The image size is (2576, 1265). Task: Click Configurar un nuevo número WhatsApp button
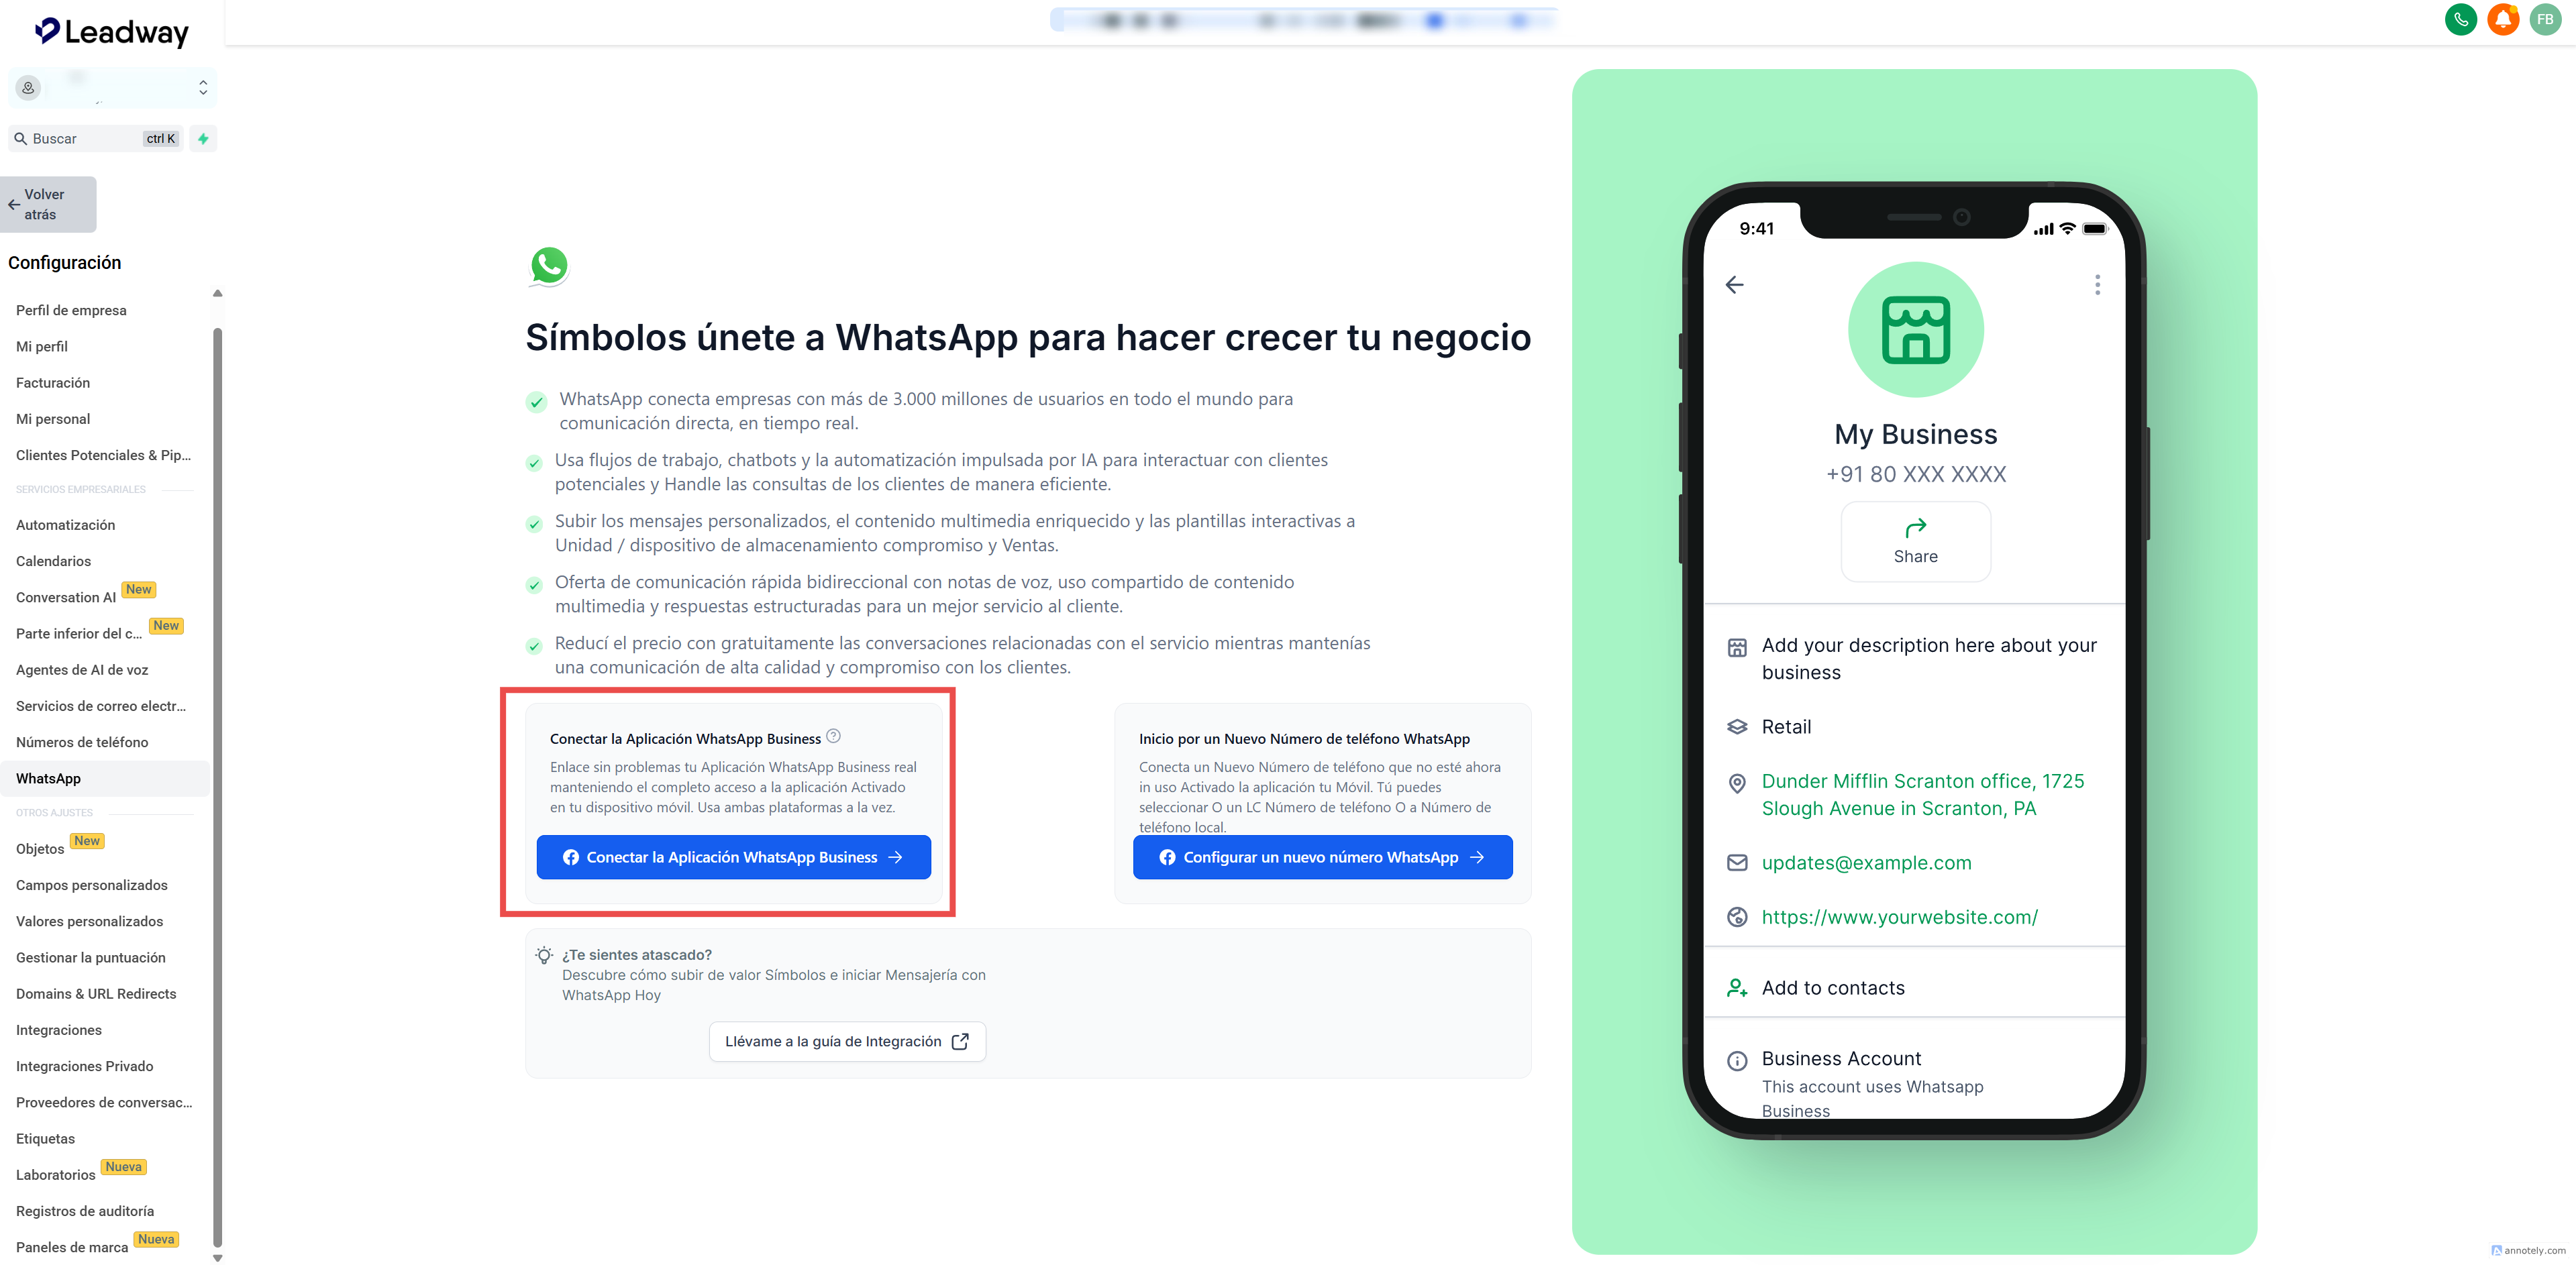point(1322,857)
